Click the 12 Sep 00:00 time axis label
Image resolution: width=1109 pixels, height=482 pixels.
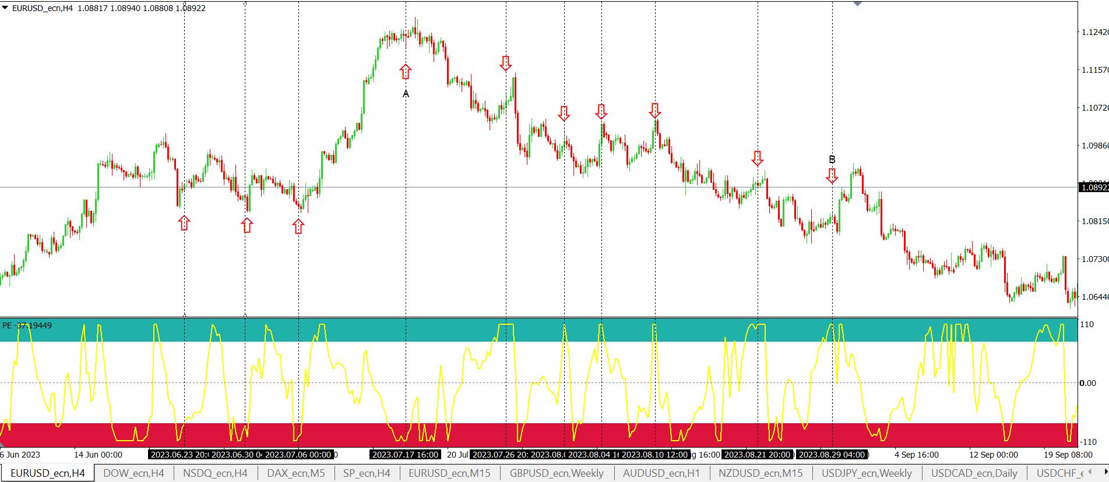coord(994,455)
